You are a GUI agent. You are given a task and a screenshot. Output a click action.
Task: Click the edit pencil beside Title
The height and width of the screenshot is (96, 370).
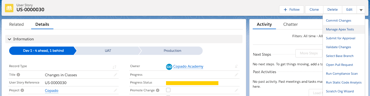[115, 75]
